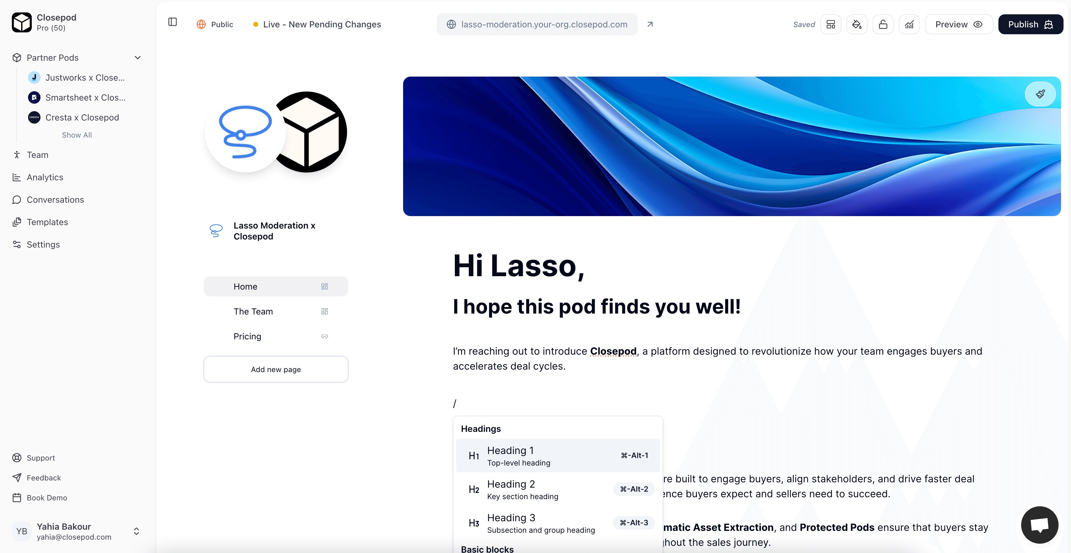Click the small lasso icon beside pod title
This screenshot has height=553, width=1071.
point(216,231)
